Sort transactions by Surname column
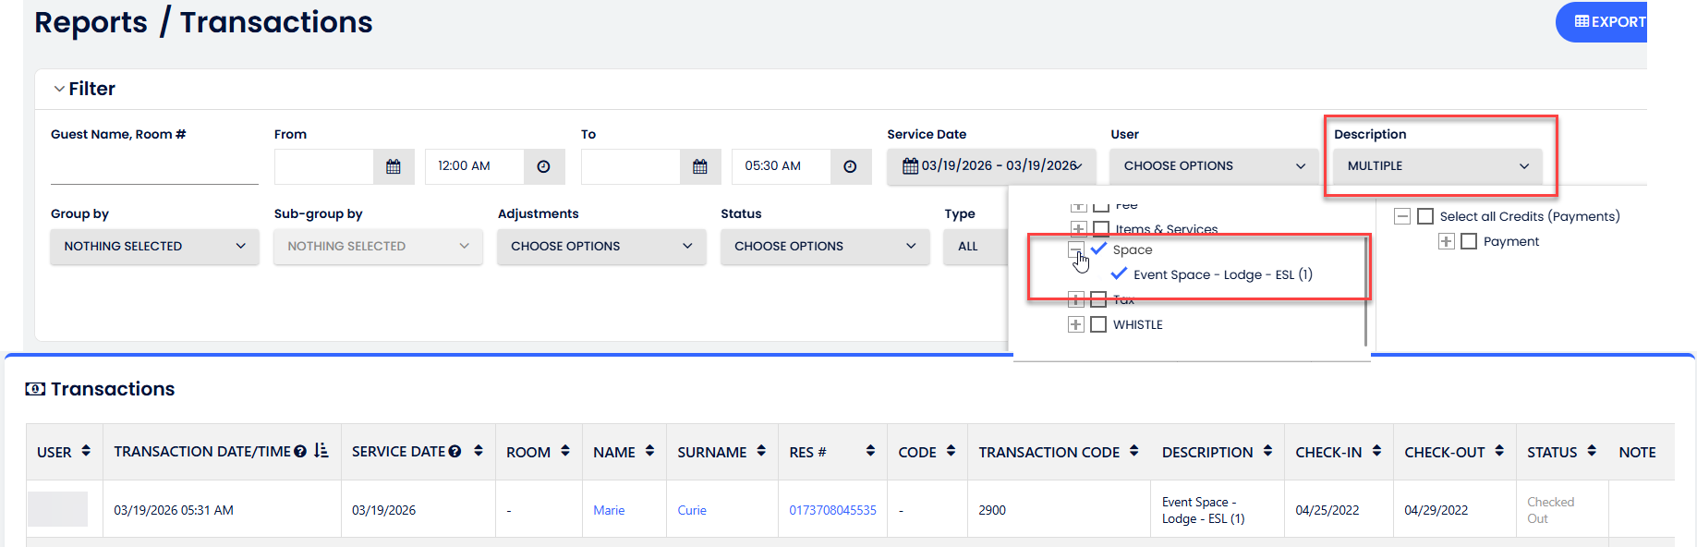1697x547 pixels. click(x=761, y=451)
